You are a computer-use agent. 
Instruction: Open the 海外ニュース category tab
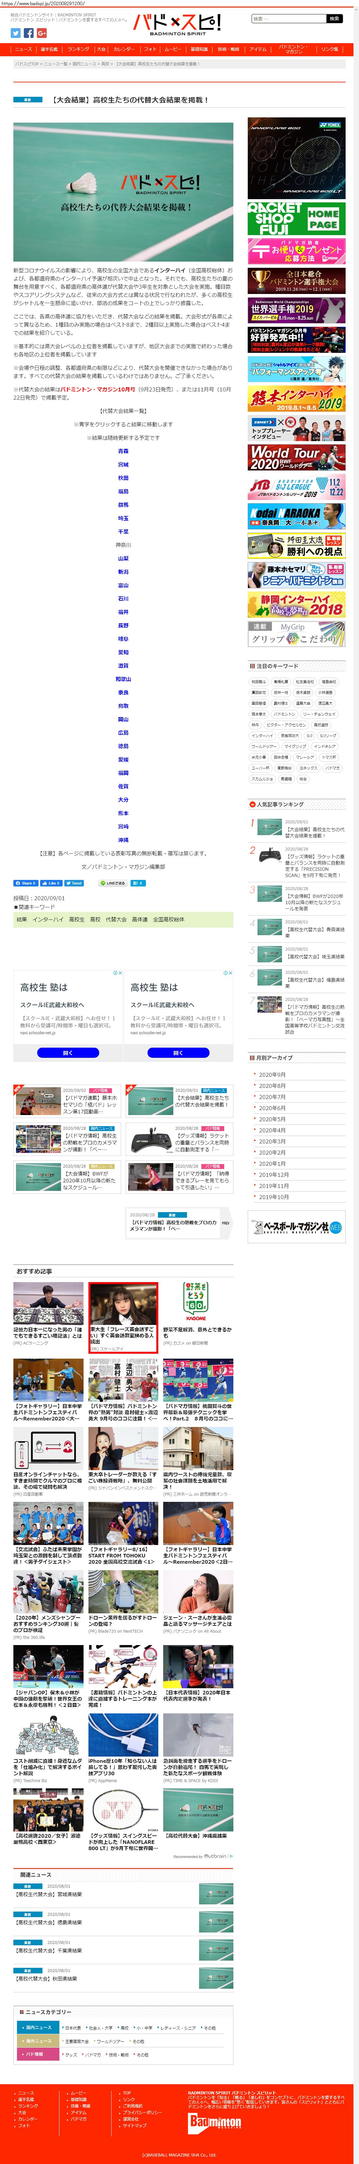pos(38,2041)
